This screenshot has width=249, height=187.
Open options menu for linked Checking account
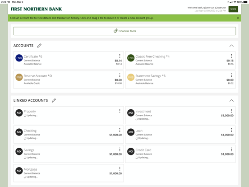coord(120,130)
